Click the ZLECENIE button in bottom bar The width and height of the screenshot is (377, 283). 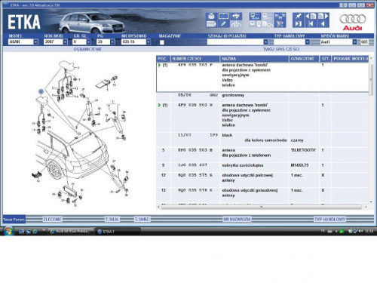(52, 220)
